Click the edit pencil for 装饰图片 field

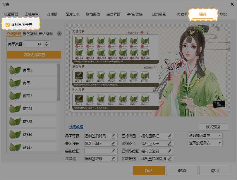coord(170,143)
